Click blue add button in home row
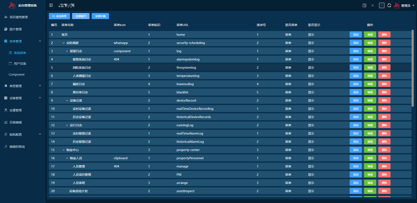417x203 pixels. coord(355,34)
